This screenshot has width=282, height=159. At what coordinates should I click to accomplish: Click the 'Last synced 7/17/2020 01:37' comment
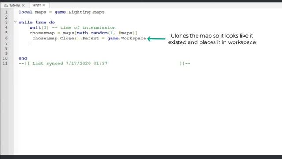click(x=70, y=64)
